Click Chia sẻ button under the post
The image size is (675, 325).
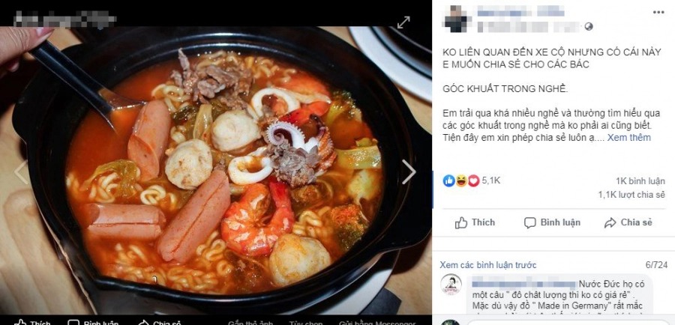click(x=628, y=222)
